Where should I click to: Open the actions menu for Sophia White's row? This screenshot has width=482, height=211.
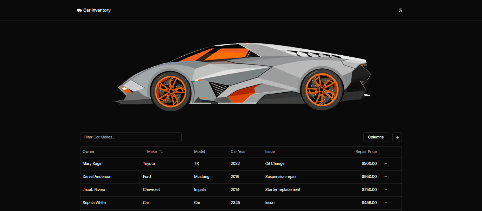pos(385,203)
